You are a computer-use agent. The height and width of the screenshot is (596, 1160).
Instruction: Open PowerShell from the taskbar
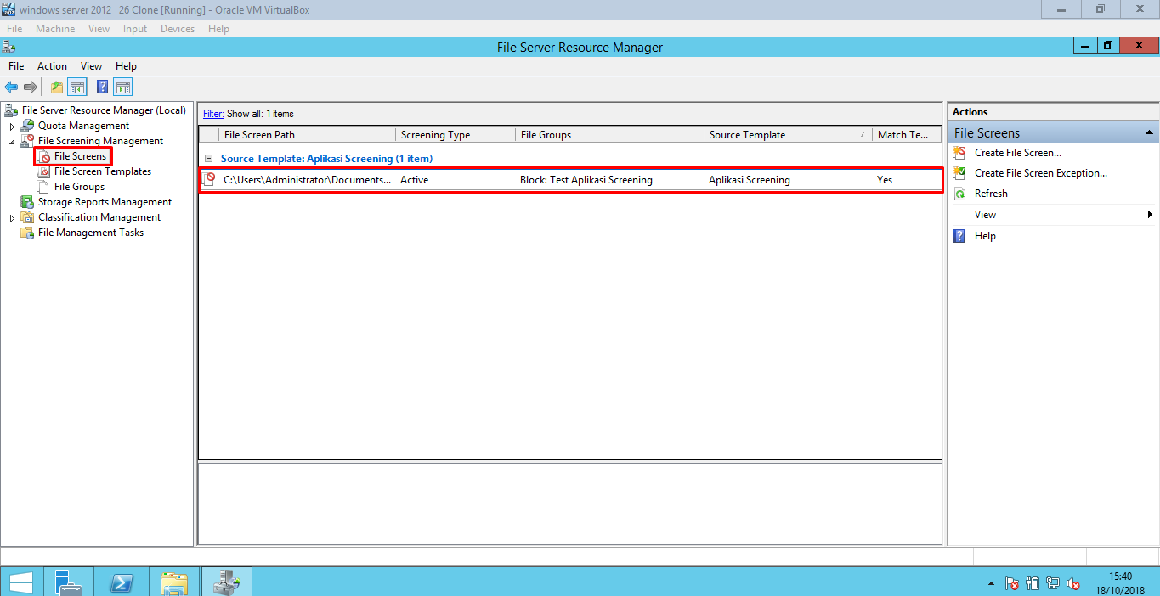121,582
